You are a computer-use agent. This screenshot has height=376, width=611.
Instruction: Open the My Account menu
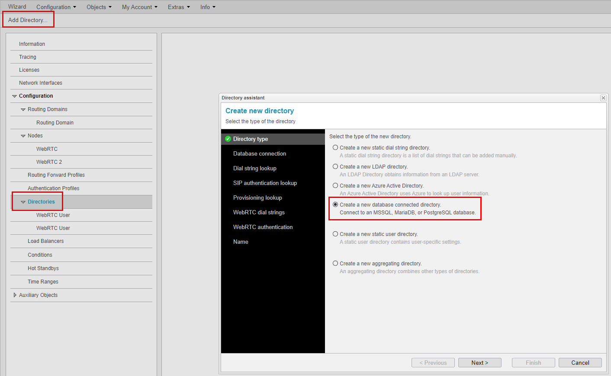point(139,7)
